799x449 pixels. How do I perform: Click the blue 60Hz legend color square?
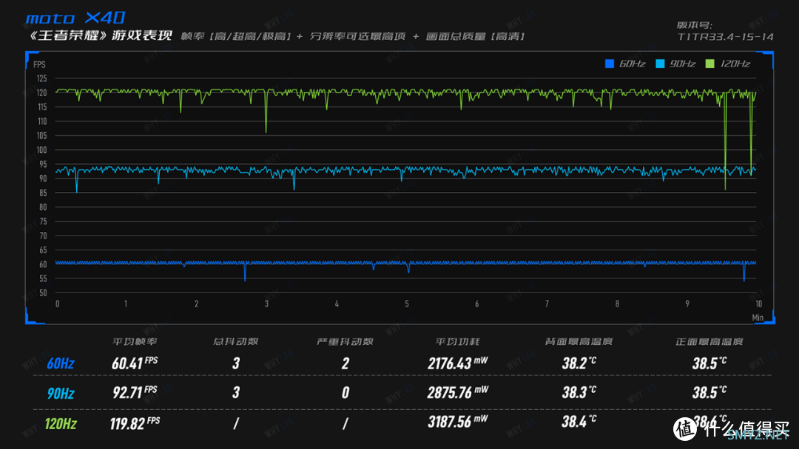pos(609,64)
